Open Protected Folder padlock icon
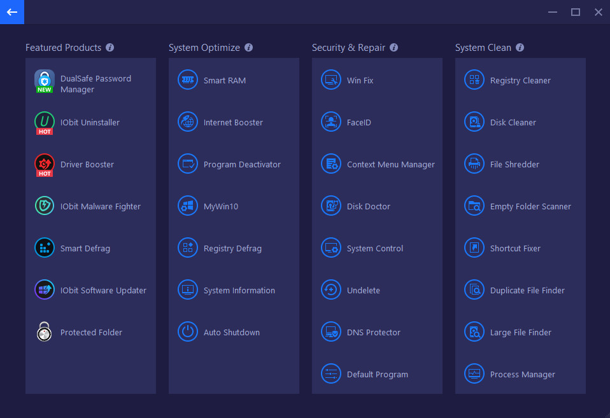This screenshot has height=418, width=610. pos(45,331)
